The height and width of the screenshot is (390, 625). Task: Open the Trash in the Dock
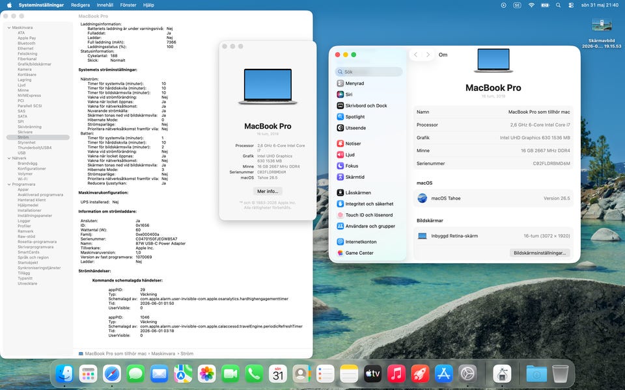[560, 374]
